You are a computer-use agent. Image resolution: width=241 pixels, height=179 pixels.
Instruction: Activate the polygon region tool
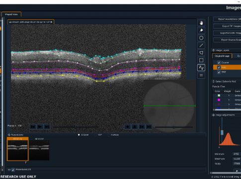coord(201,53)
